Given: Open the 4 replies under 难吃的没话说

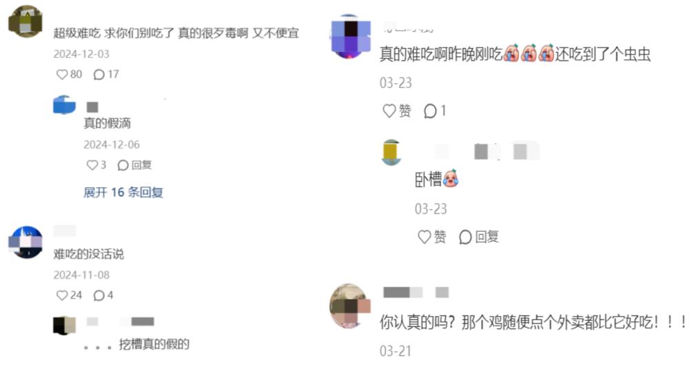Looking at the screenshot, I should tap(103, 295).
